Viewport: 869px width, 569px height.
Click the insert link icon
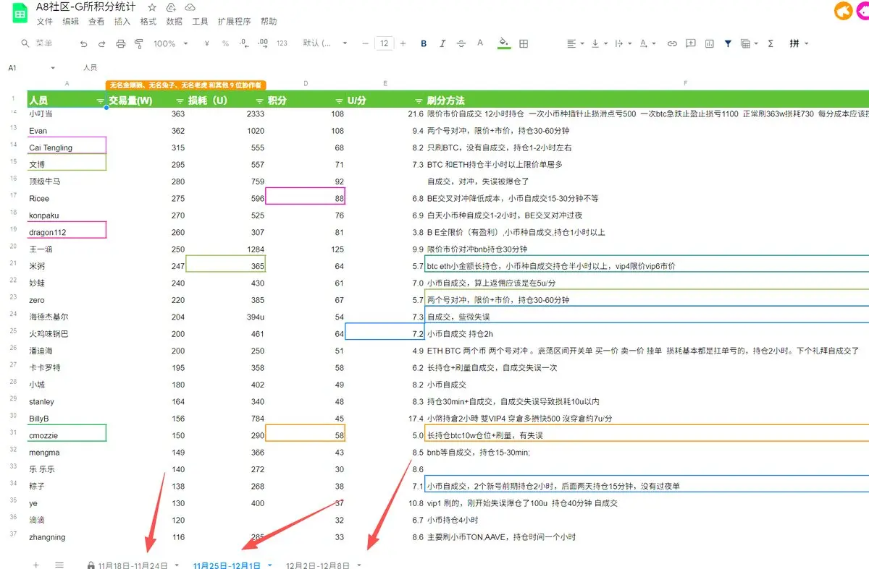click(x=672, y=44)
